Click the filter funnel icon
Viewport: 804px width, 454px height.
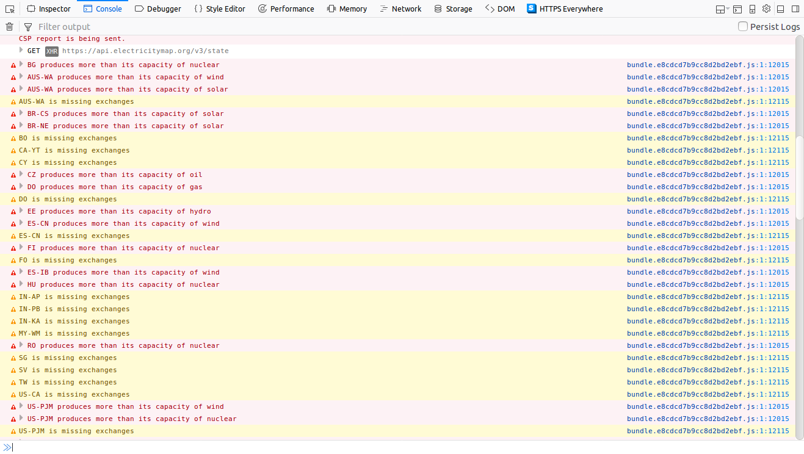tap(28, 27)
